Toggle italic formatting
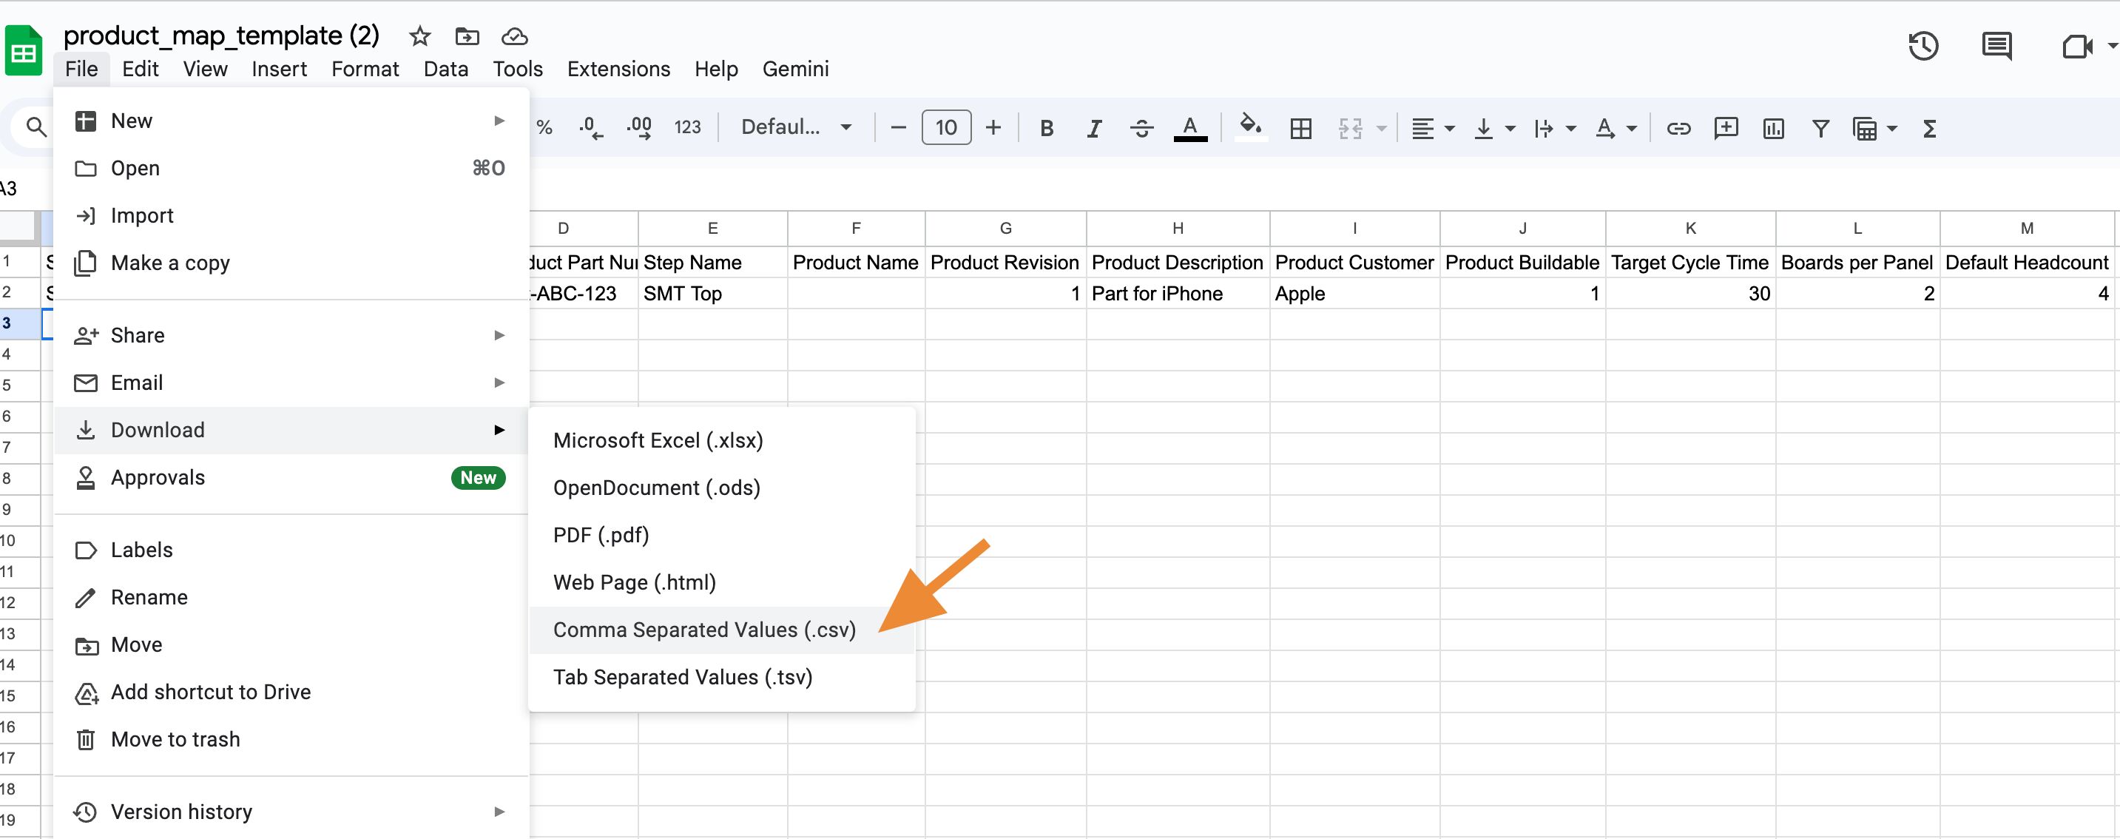Viewport: 2120px width, 839px height. point(1093,129)
